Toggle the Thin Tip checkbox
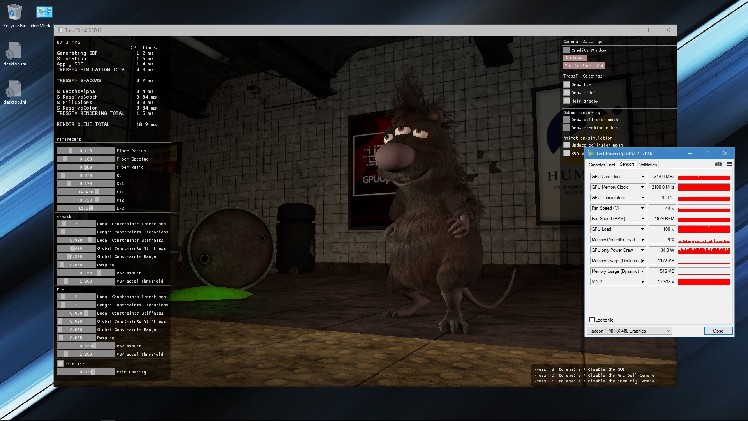 point(60,364)
